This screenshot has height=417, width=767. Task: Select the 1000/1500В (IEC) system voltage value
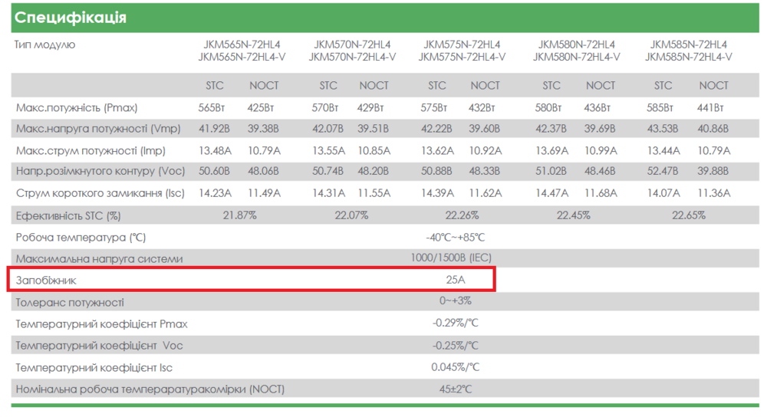point(455,258)
